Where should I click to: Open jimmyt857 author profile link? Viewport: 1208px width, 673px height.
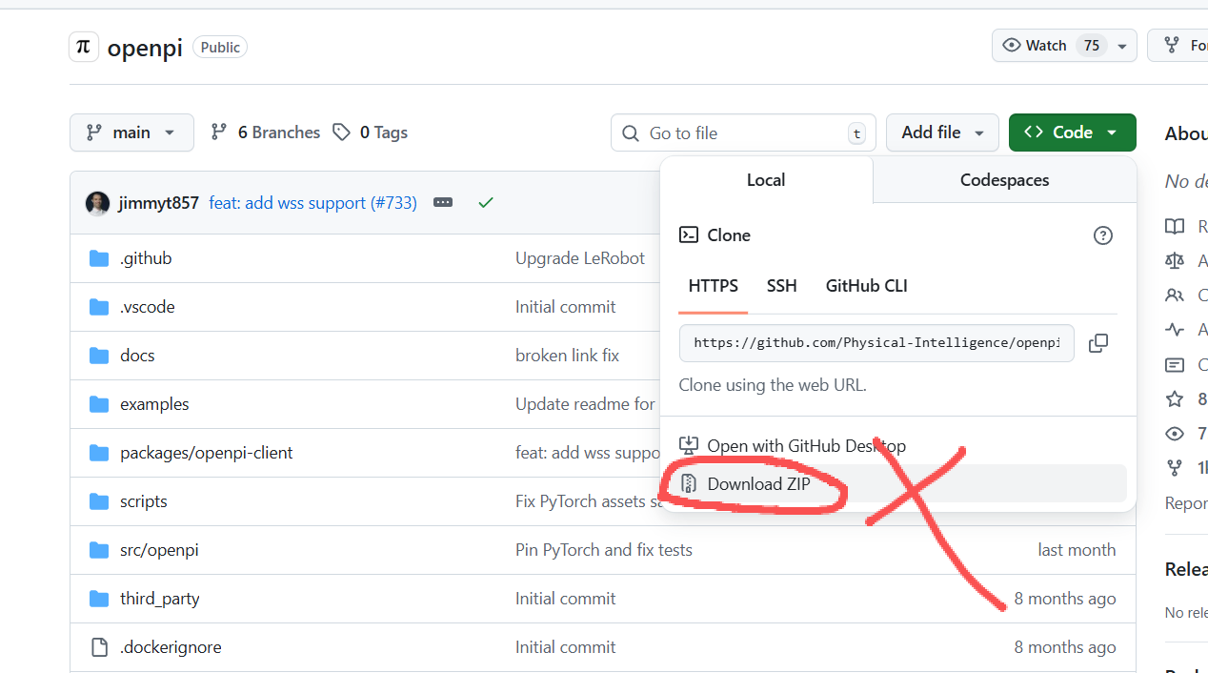(158, 203)
